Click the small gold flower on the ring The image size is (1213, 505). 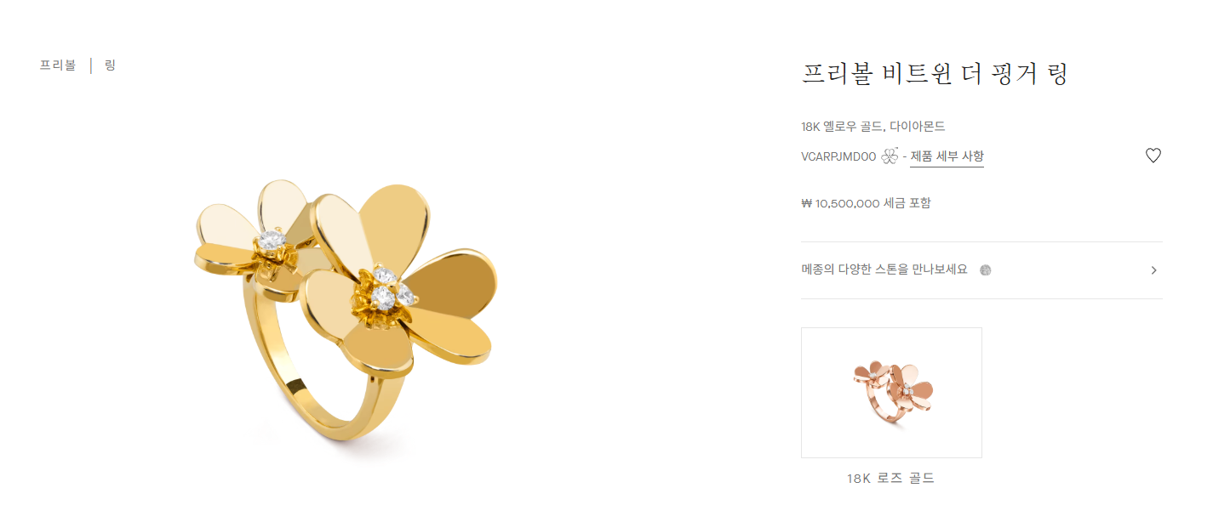coord(255,238)
